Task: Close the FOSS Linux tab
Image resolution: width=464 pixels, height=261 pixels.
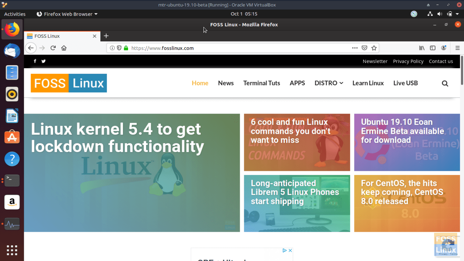Action: pyautogui.click(x=94, y=36)
